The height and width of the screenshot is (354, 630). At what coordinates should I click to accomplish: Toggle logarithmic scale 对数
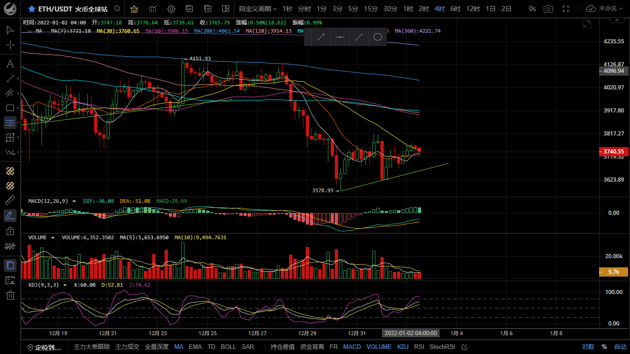pos(588,347)
